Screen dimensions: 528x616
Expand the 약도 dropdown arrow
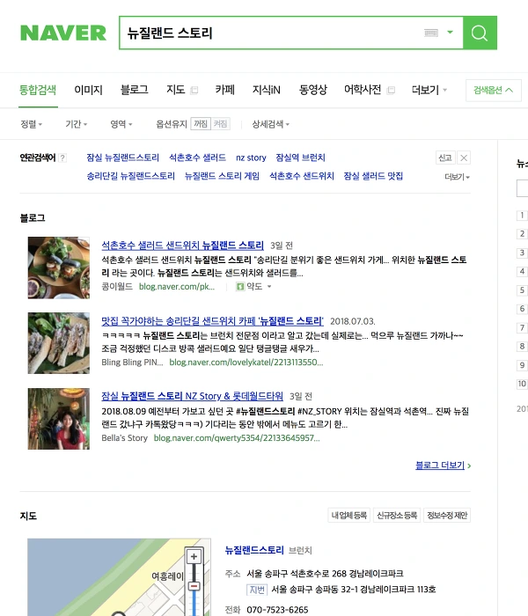[269, 286]
